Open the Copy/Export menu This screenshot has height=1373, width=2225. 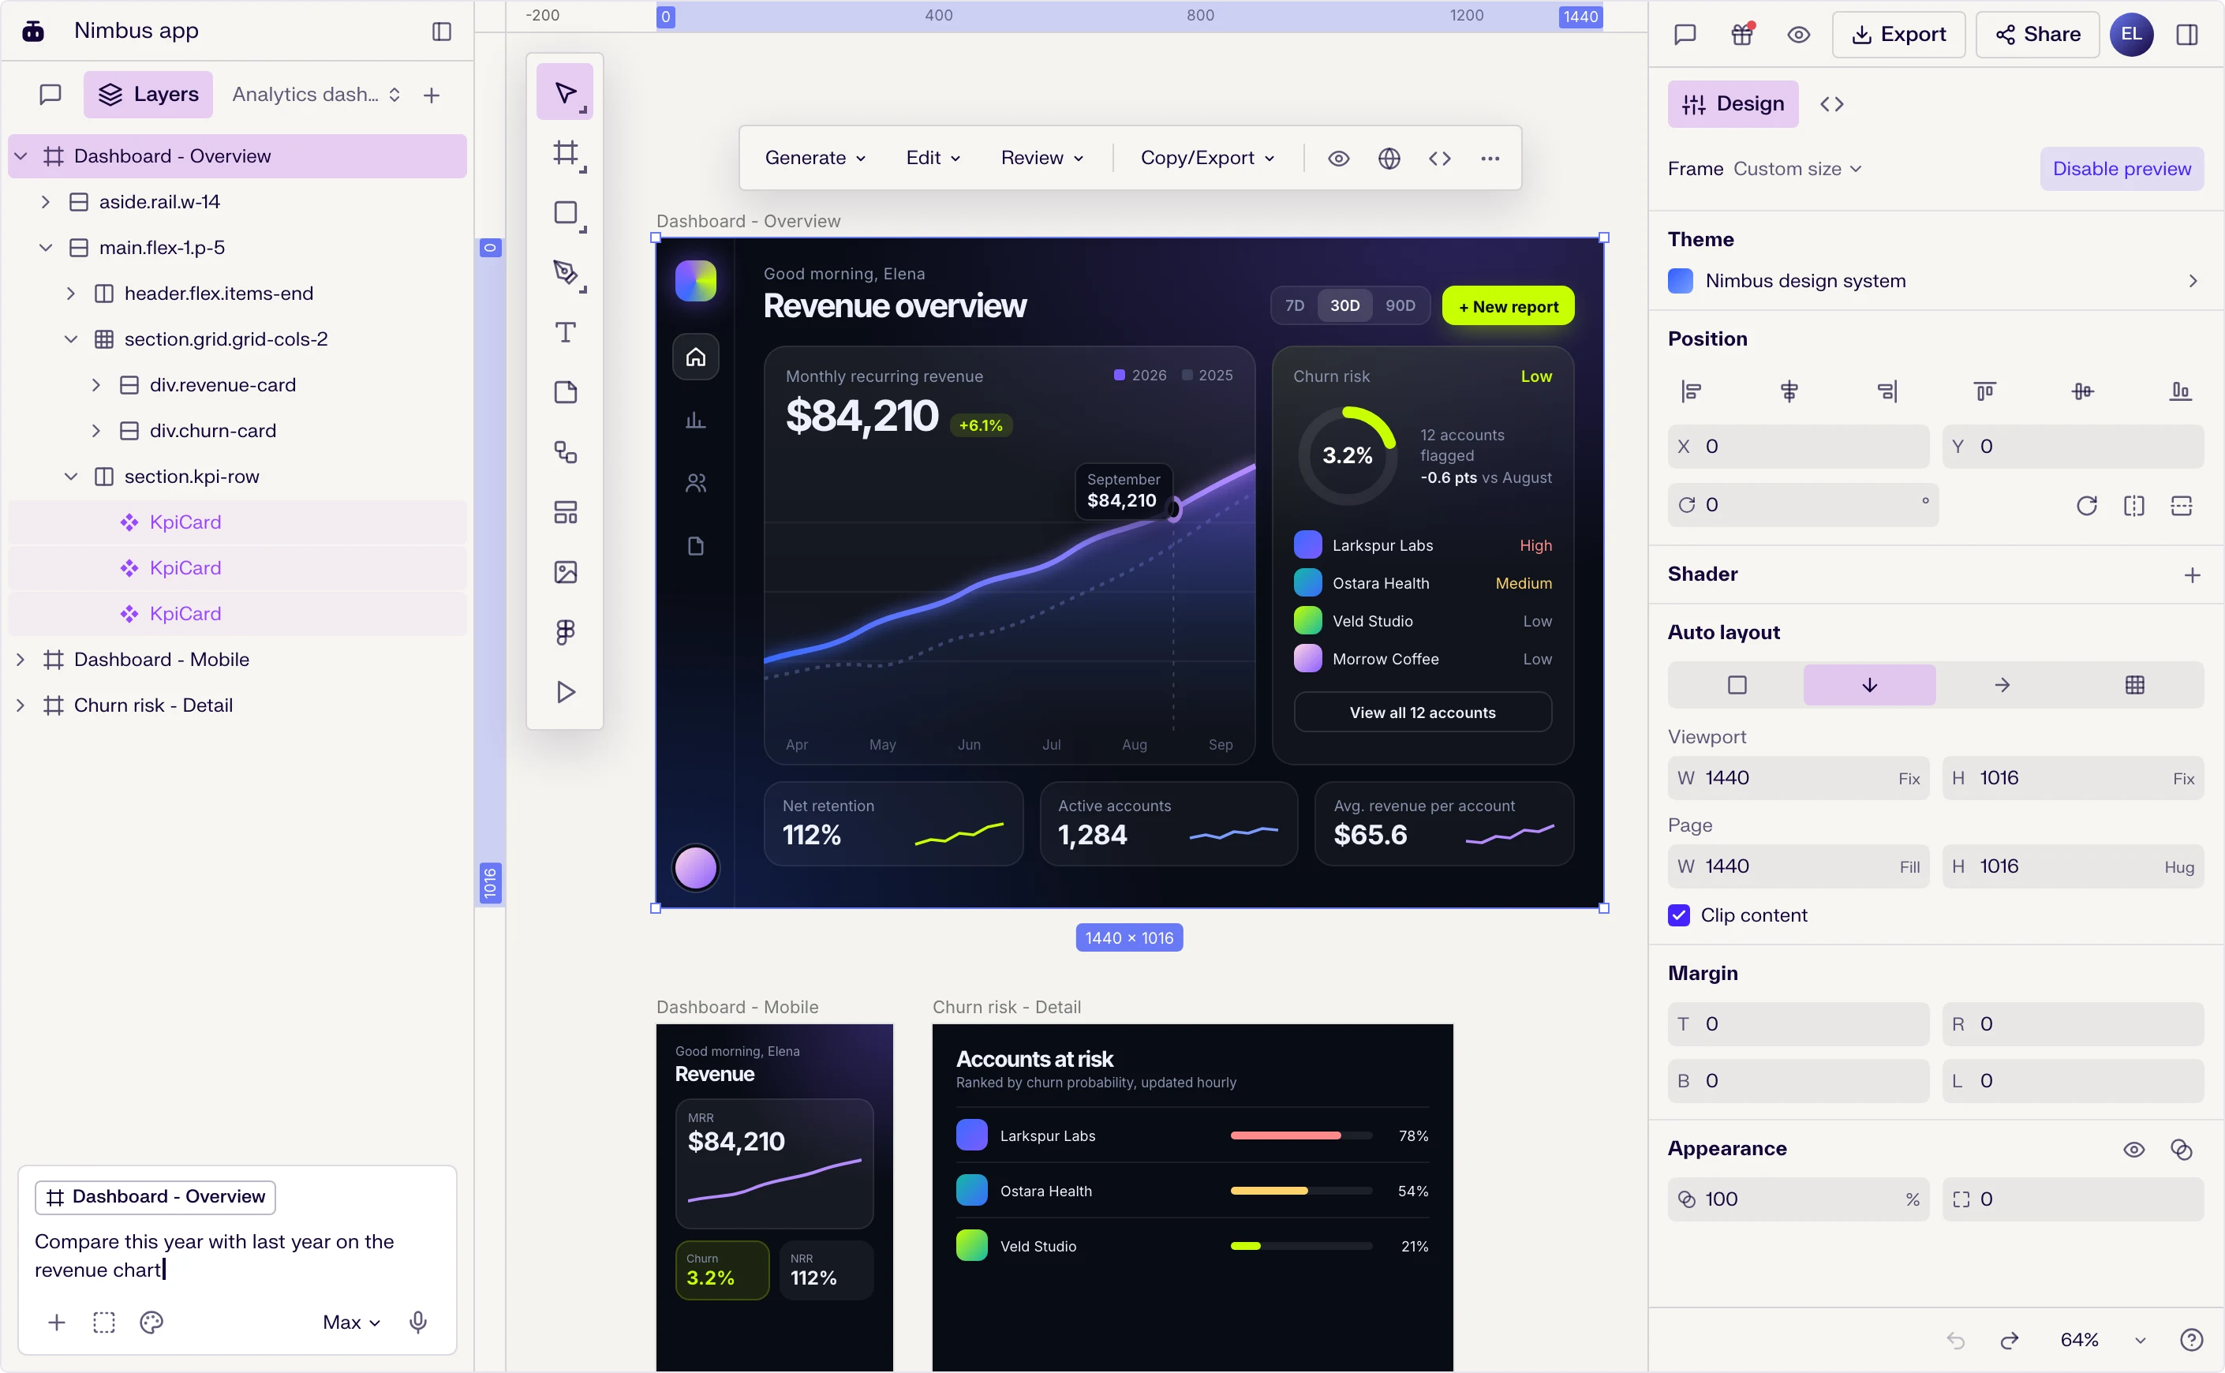click(1207, 158)
